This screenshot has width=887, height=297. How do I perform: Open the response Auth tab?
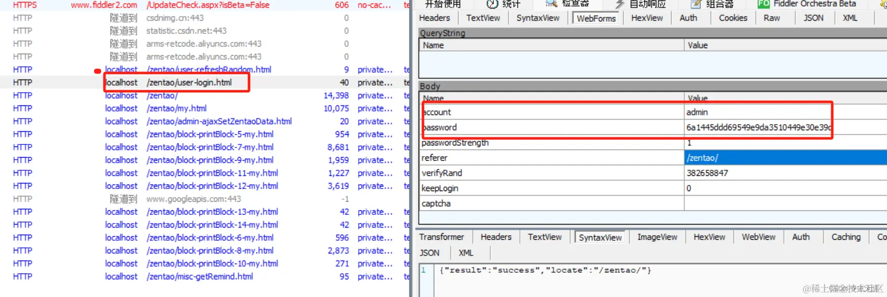(x=801, y=237)
